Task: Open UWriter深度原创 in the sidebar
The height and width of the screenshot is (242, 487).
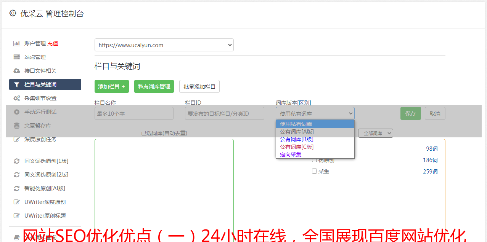Action: [x=45, y=202]
